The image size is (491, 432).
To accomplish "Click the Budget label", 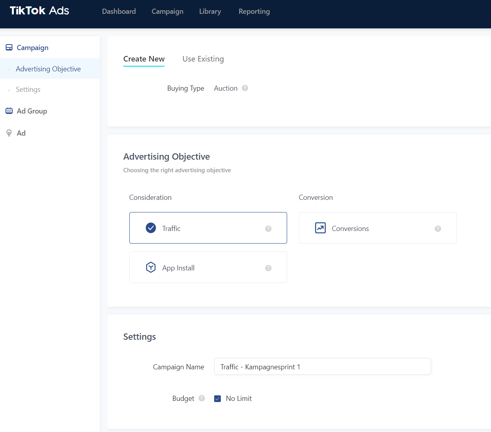I will coord(183,398).
